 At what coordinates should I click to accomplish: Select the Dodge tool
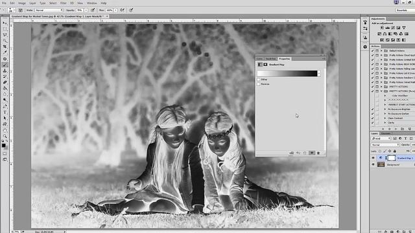click(5, 100)
